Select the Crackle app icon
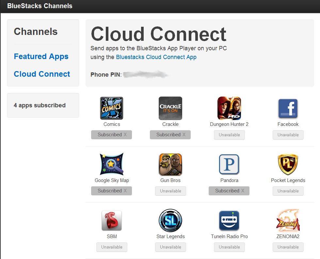320x259 pixels. pos(170,108)
